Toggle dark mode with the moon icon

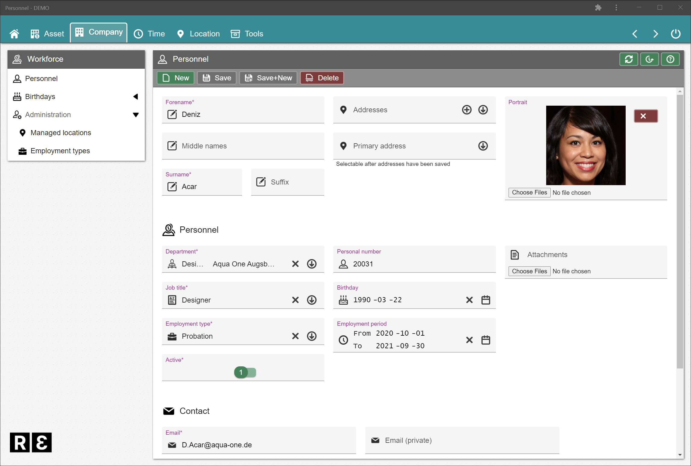coord(649,59)
